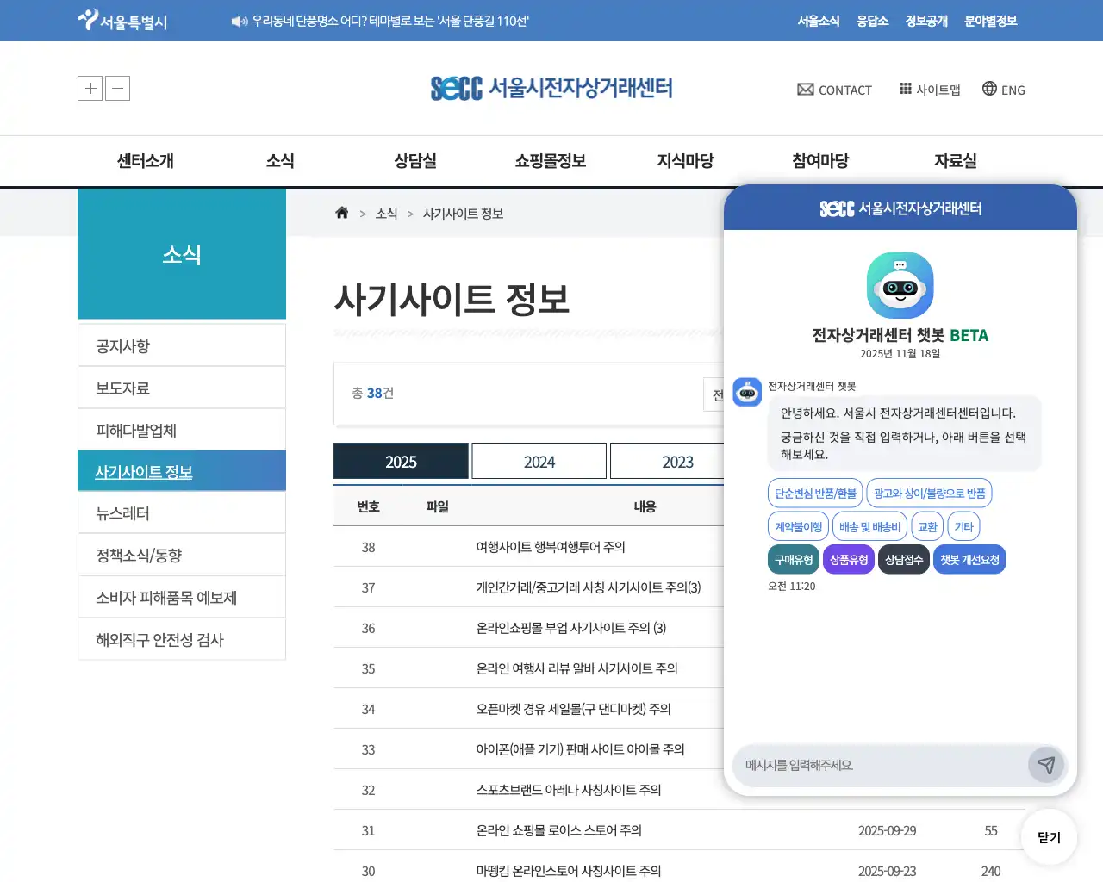Open the 자료실 menu

[955, 160]
